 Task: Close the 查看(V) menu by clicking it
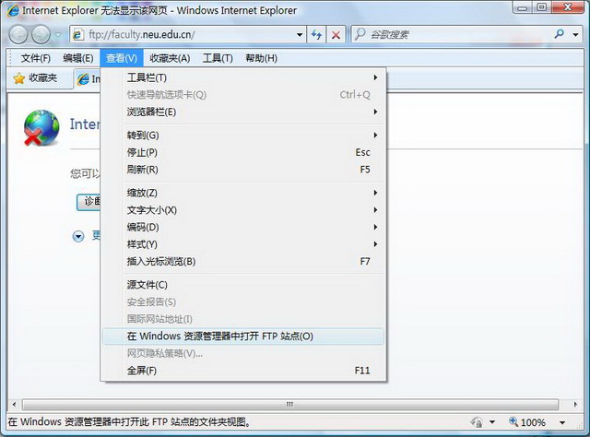(x=121, y=58)
